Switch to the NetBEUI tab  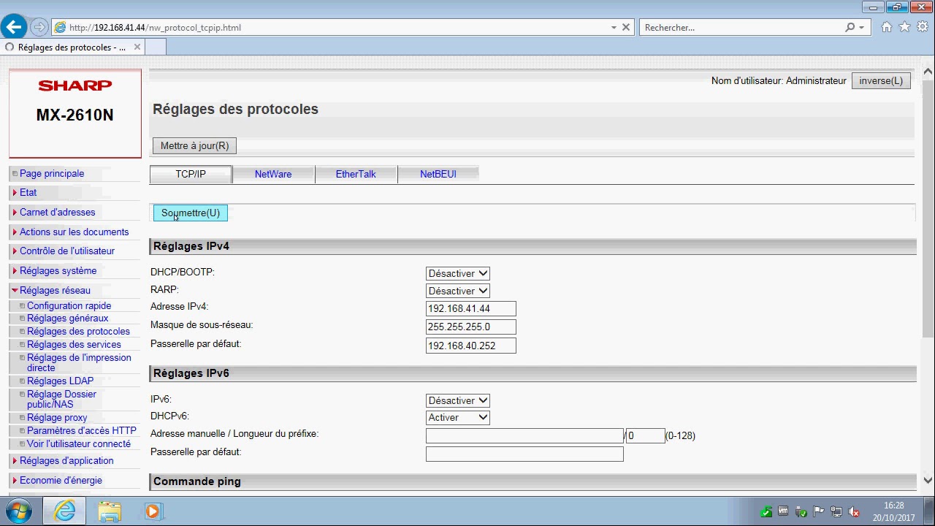click(x=438, y=174)
